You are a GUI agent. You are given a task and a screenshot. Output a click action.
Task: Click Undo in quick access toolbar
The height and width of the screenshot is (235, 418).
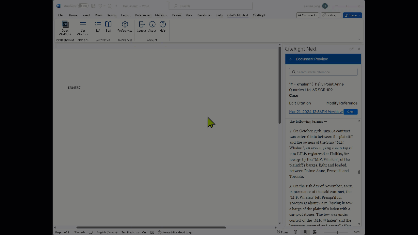coord(100,6)
